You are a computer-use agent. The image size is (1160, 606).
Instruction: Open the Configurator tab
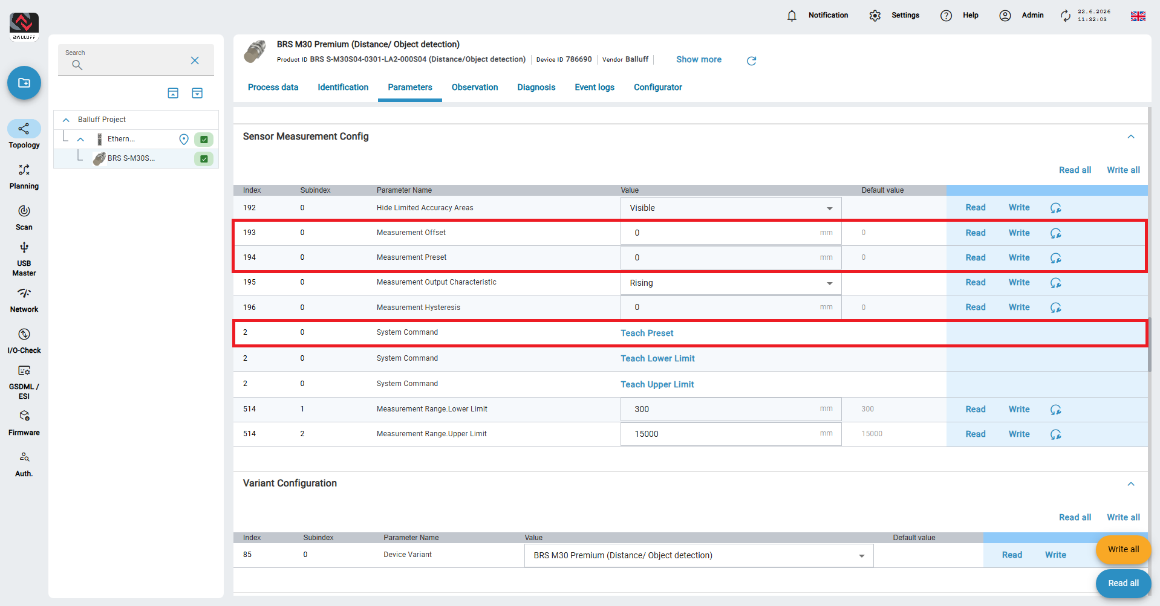click(x=658, y=87)
